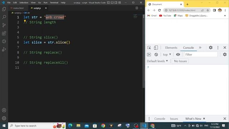Open the Help menu
Viewport: 229px width, 129px height.
pos(63,3)
